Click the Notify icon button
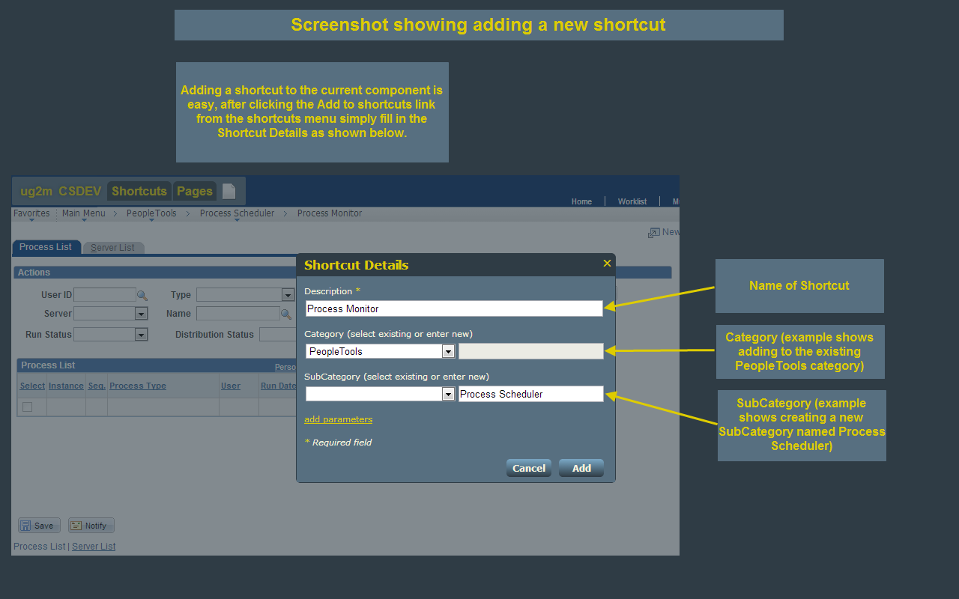The image size is (959, 599). pyautogui.click(x=90, y=525)
